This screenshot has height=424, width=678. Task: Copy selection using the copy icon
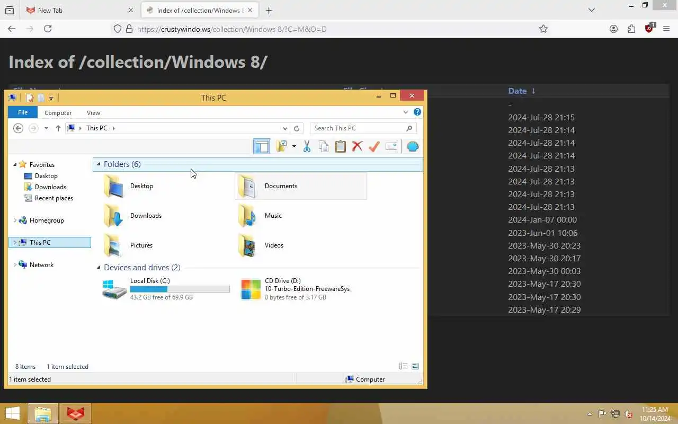click(324, 146)
